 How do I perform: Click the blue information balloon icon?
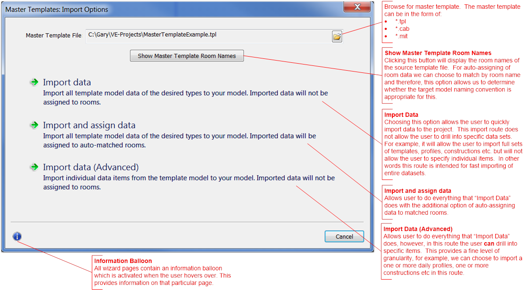point(17,237)
